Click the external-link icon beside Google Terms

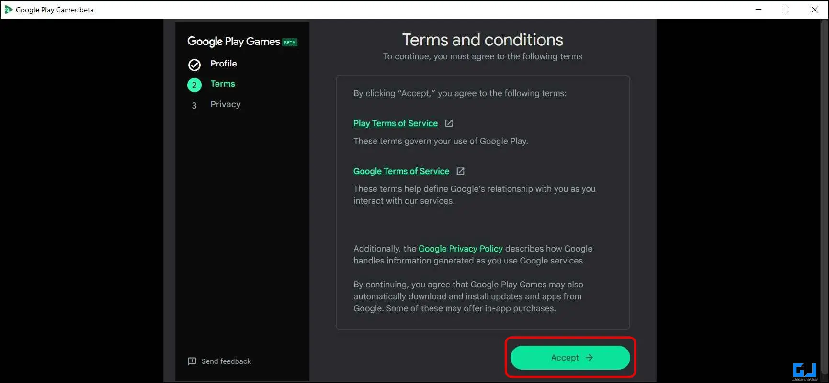(460, 171)
